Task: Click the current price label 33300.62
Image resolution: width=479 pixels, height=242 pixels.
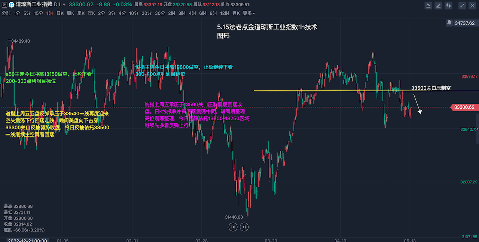Action: click(464, 108)
